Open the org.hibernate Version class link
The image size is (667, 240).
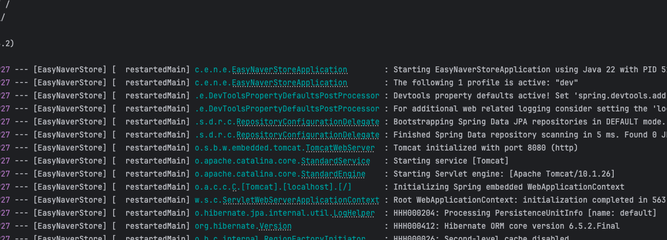pyautogui.click(x=275, y=226)
